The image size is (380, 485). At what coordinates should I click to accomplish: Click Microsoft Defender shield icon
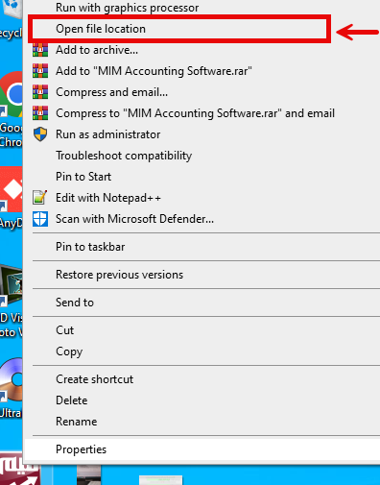(40, 219)
